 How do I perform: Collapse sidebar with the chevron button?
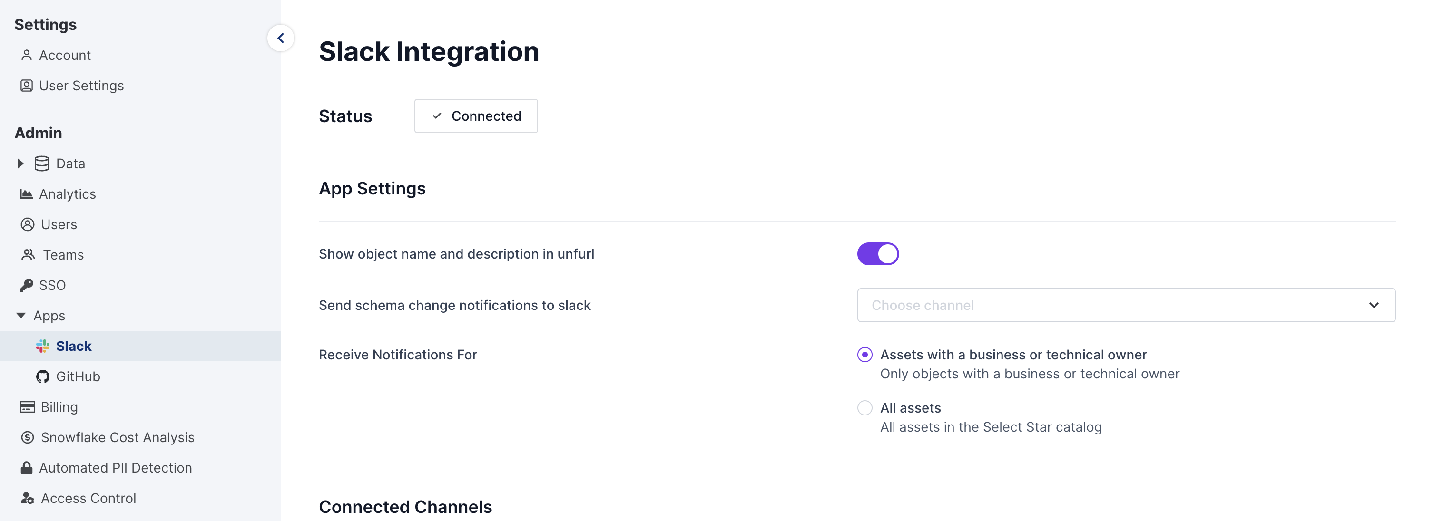281,38
